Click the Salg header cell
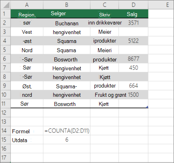 pyautogui.click(x=133, y=14)
